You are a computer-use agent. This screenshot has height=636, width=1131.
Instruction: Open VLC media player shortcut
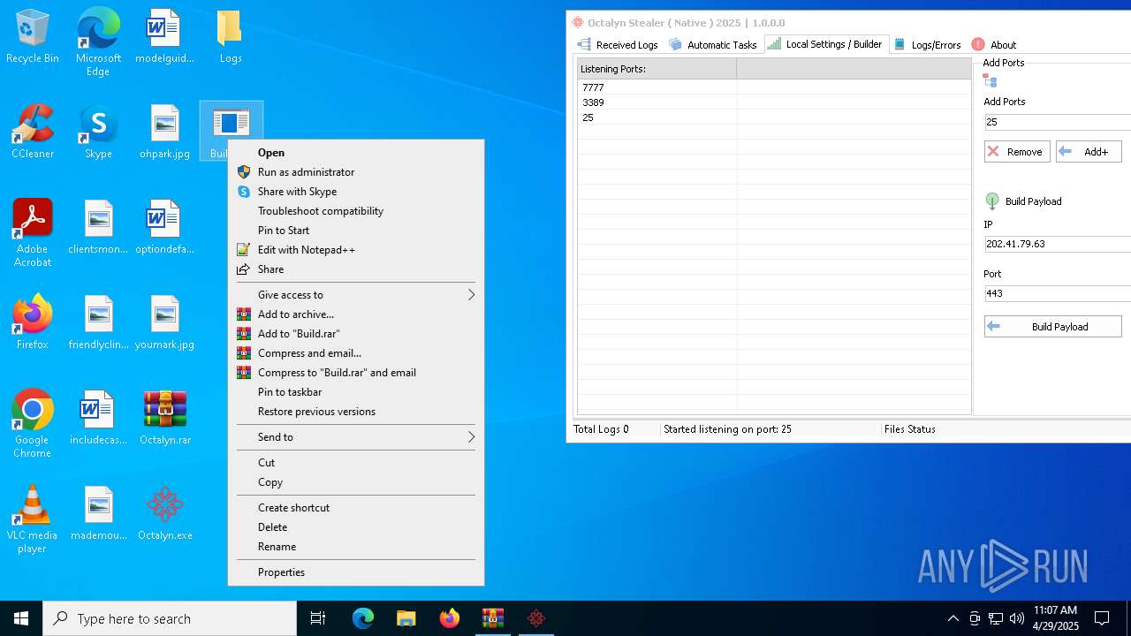(33, 519)
